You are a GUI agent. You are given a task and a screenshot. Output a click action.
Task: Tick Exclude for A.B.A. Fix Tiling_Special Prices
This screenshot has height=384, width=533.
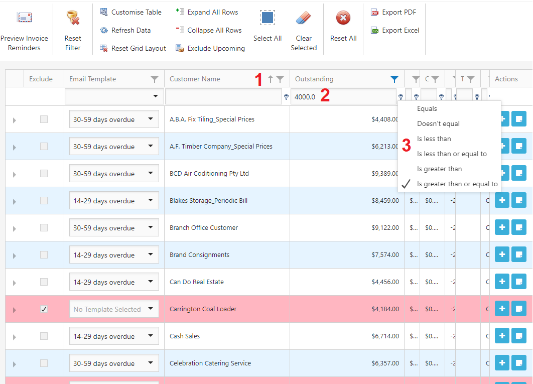click(x=44, y=119)
